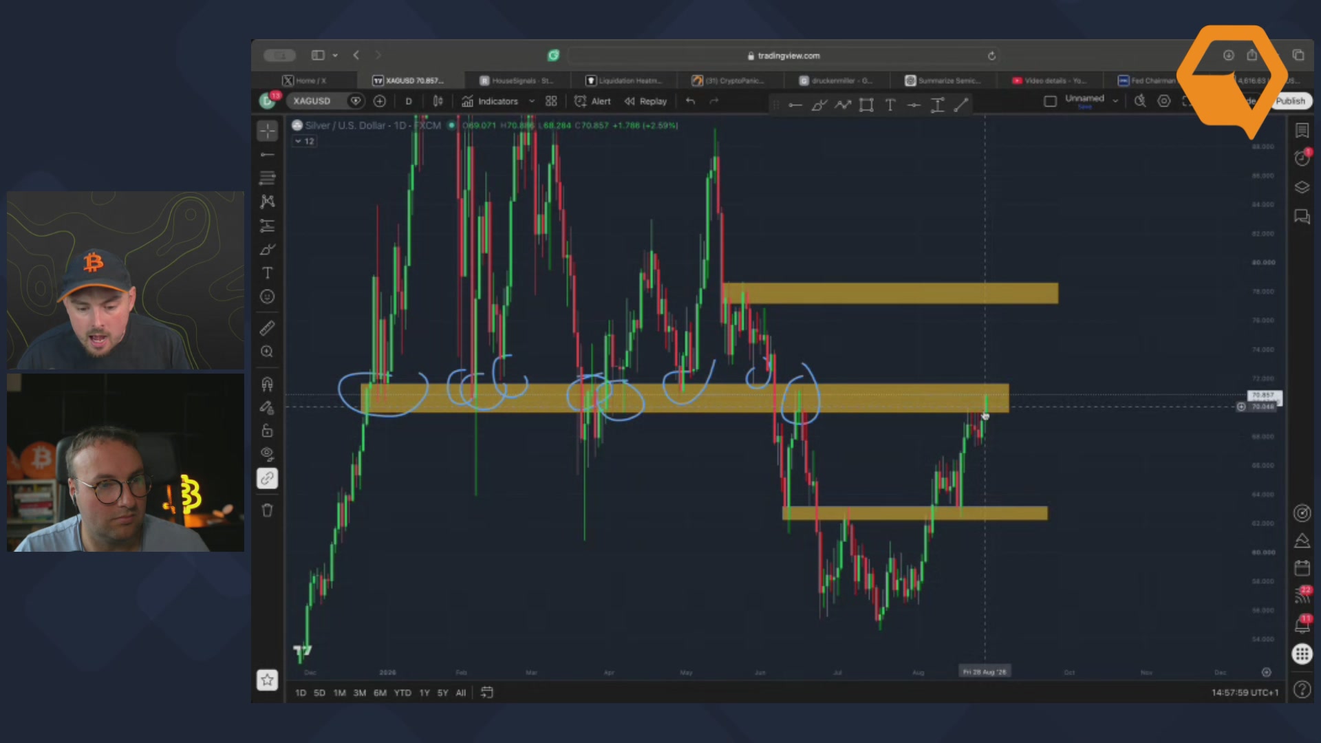
Task: Expand the Indicators favorites chevron
Action: click(x=532, y=101)
